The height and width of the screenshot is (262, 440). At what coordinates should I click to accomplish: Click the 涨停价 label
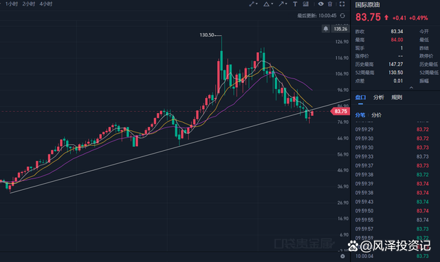coord(362,56)
